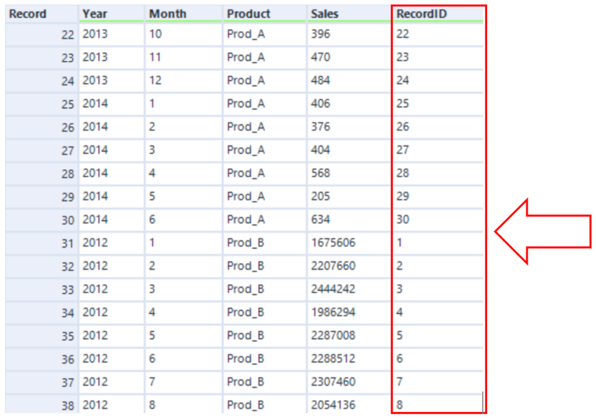Click Month cell 10 in row 22
The height and width of the screenshot is (419, 596).
pyautogui.click(x=183, y=34)
